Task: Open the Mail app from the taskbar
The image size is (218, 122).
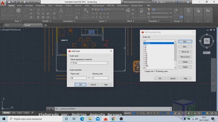Action: tap(98, 119)
